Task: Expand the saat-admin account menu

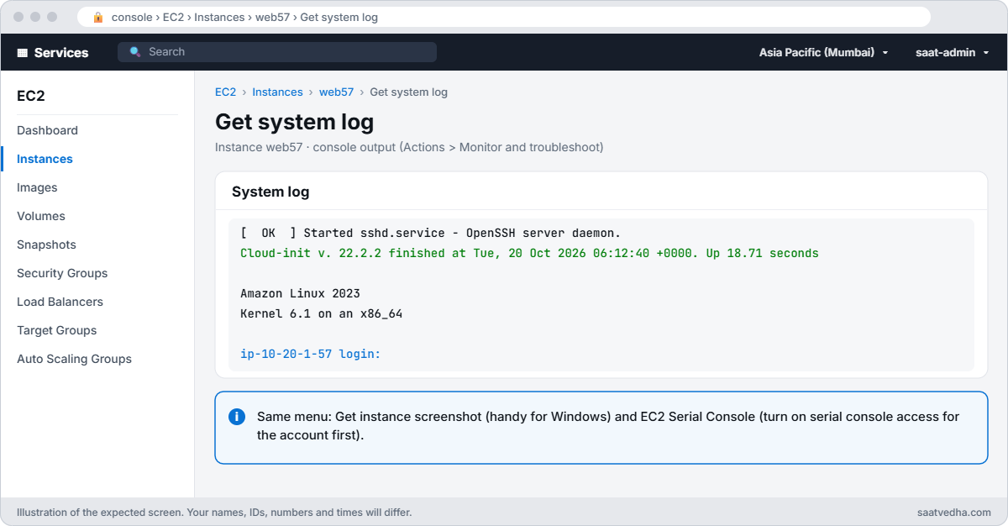Action: click(952, 52)
